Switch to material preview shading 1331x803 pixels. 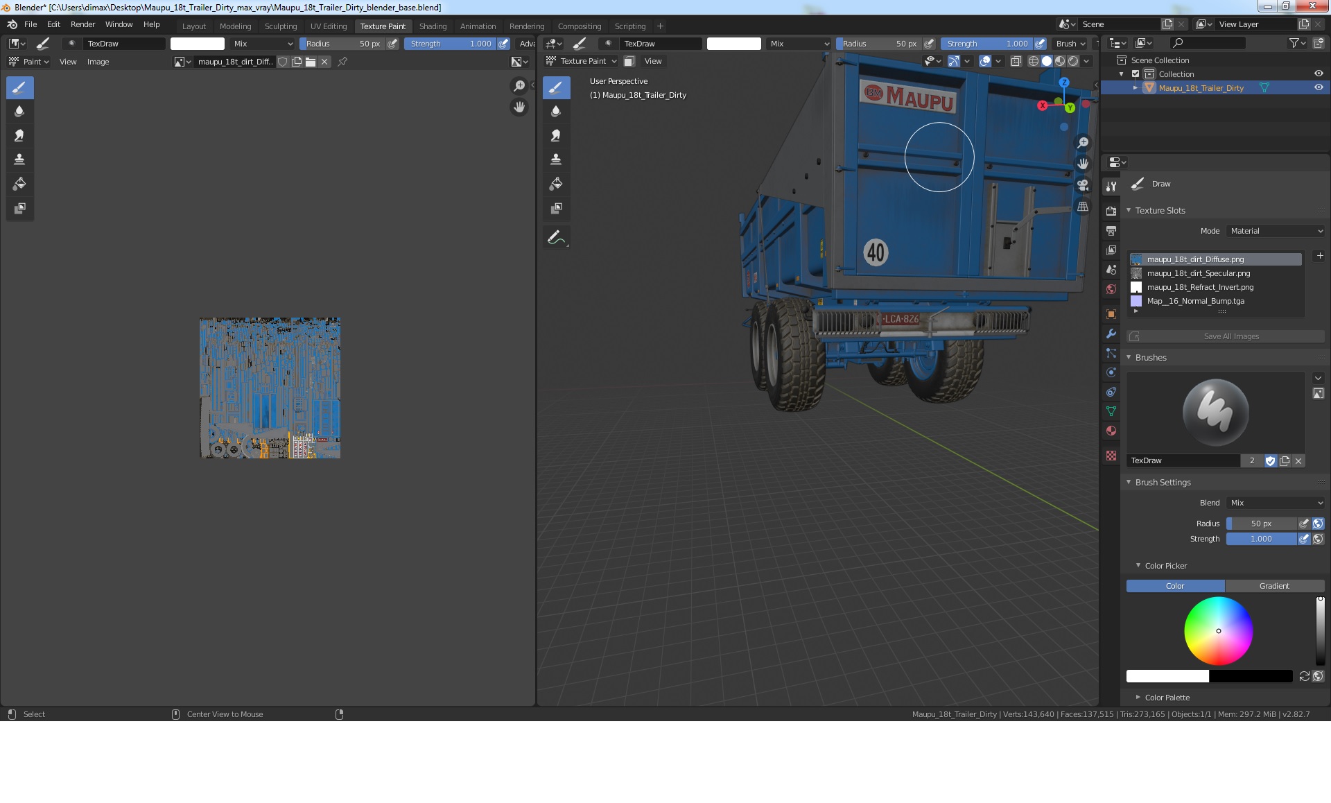1060,61
